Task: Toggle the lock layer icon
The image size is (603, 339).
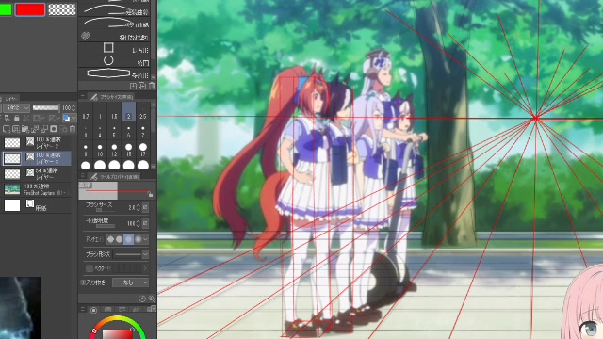Action: [17, 118]
